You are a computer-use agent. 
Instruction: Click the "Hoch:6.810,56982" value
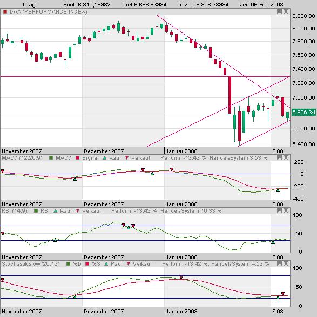pos(87,4)
